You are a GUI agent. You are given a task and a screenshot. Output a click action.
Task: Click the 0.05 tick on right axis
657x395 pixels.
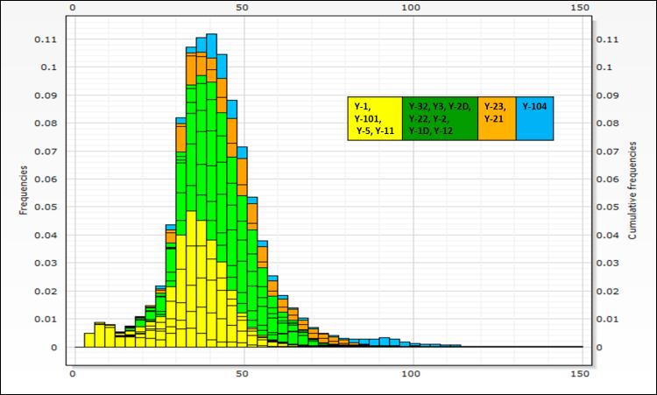(607, 207)
